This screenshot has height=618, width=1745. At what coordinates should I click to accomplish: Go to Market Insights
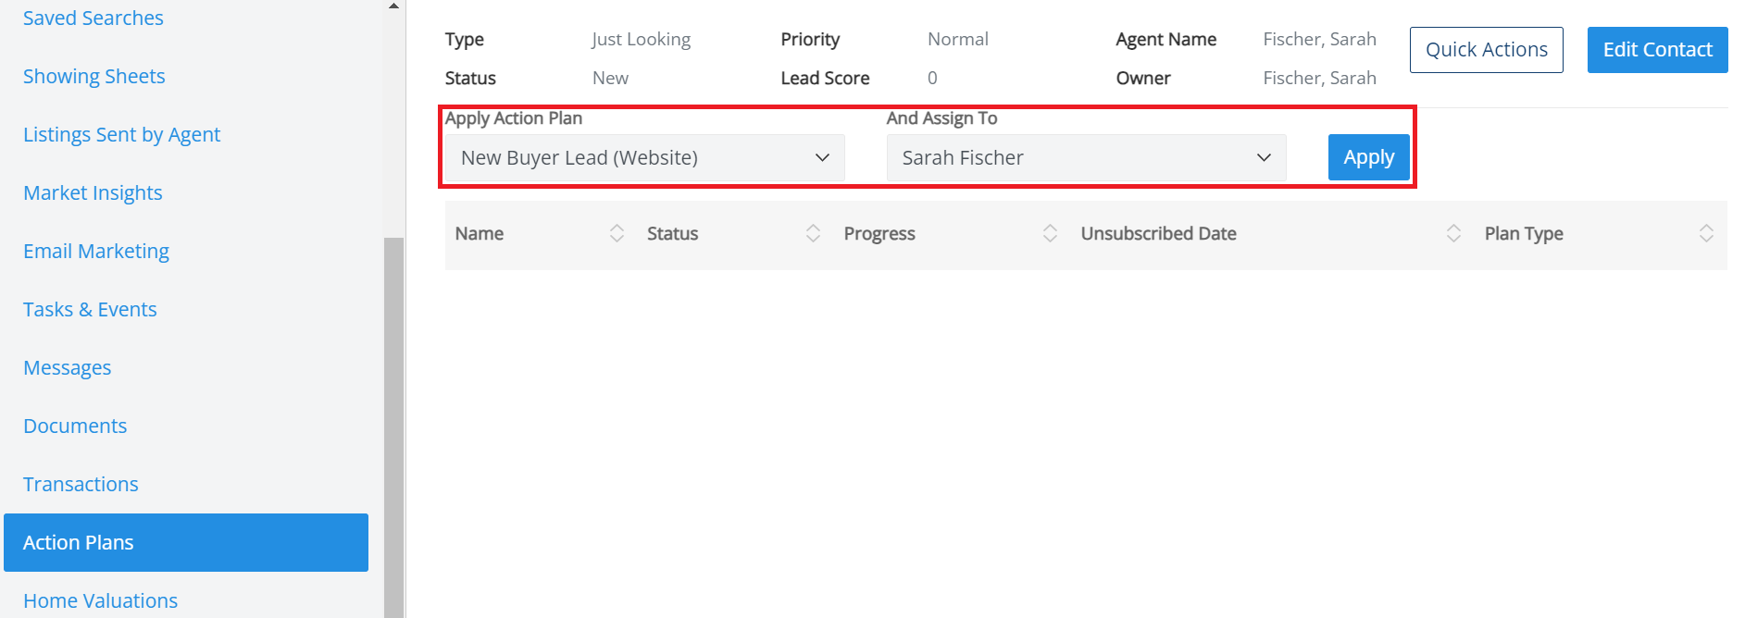(93, 192)
